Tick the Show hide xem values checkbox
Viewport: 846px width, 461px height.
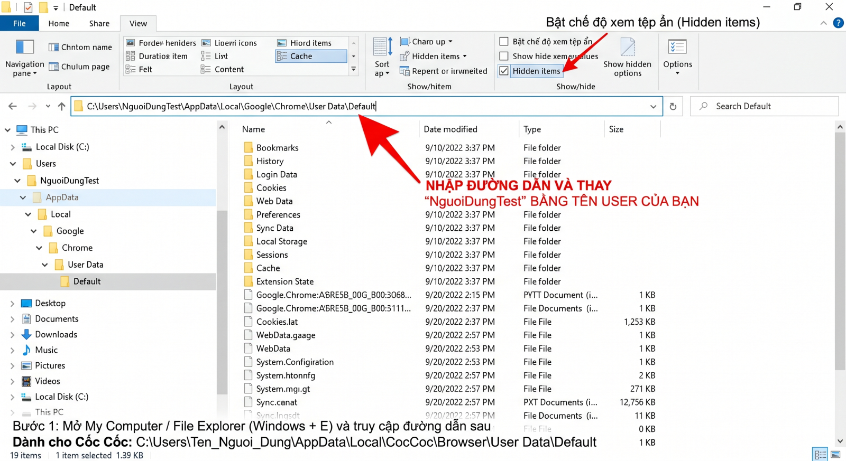click(x=504, y=56)
